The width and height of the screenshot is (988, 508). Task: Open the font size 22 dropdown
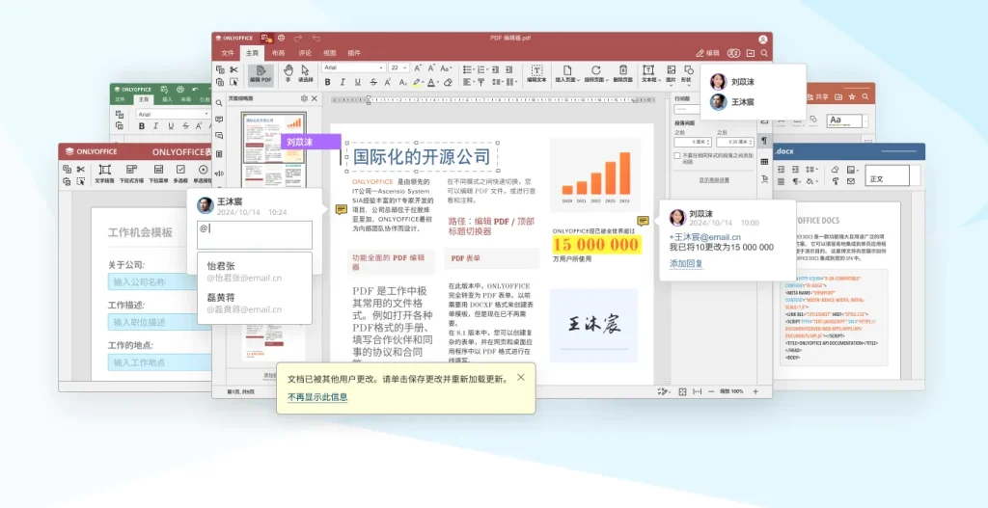[398, 68]
